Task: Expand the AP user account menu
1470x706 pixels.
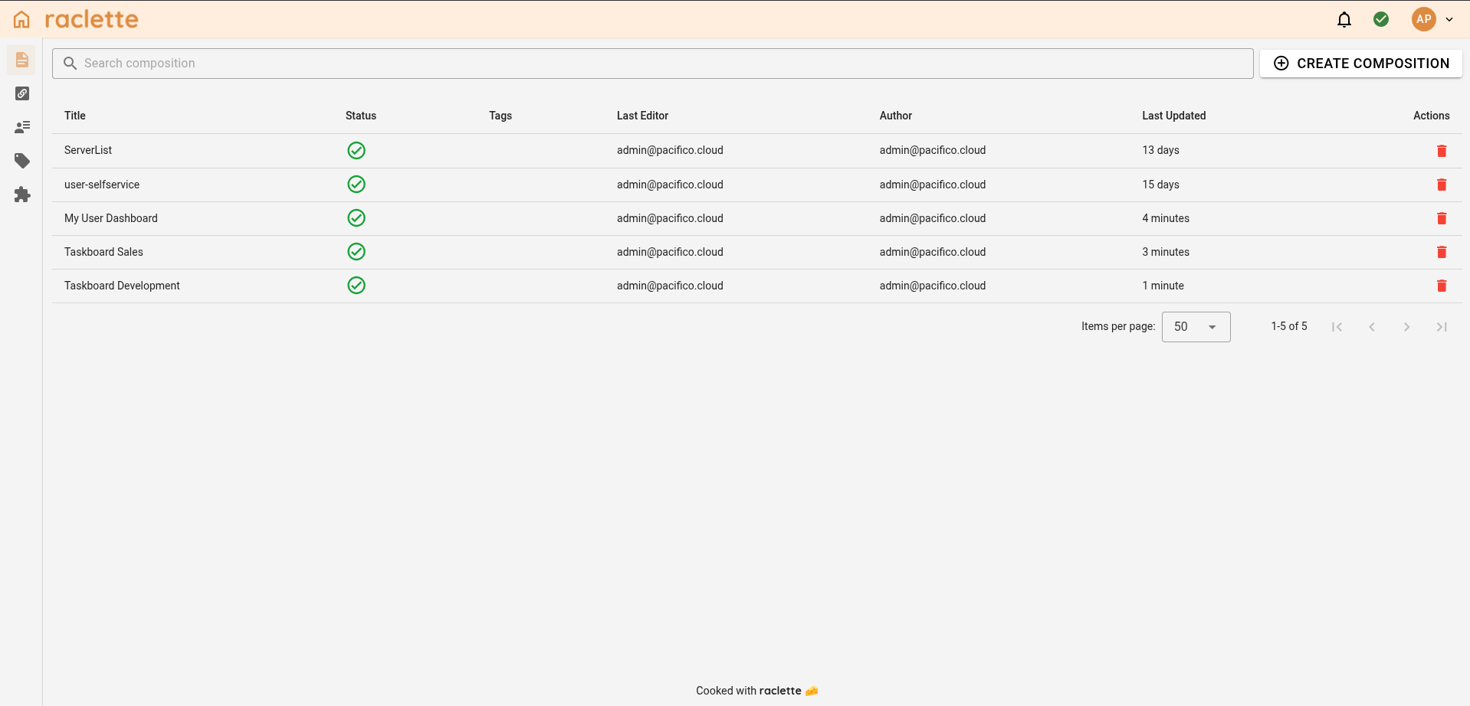Action: [x=1432, y=19]
